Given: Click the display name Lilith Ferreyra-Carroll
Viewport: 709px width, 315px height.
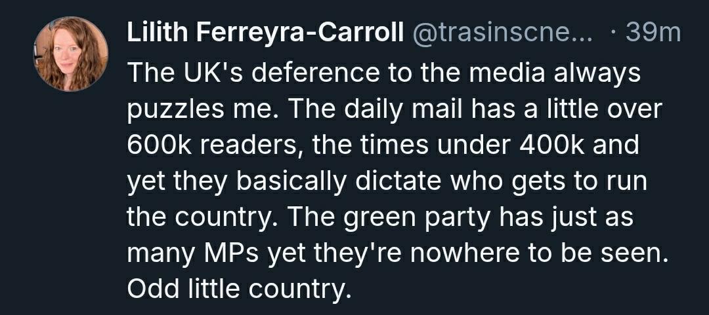Looking at the screenshot, I should pyautogui.click(x=265, y=33).
